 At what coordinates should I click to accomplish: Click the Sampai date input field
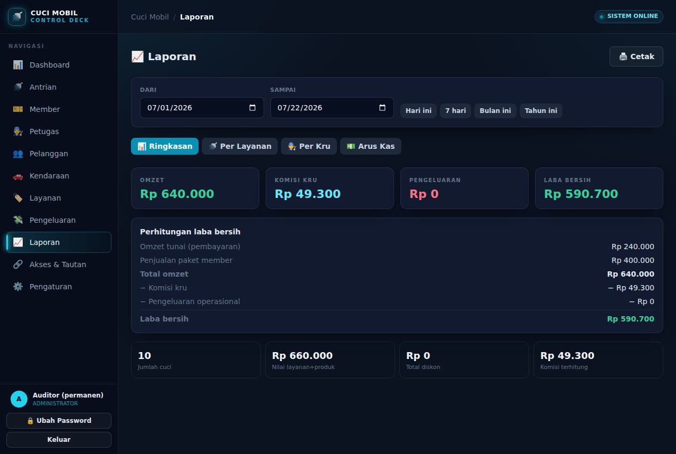click(x=332, y=108)
